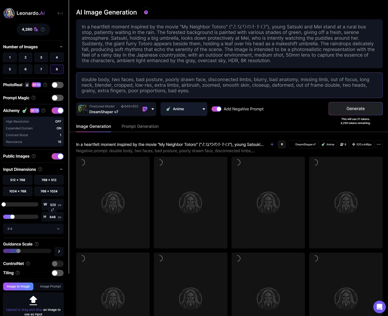Show the Prompt Magic help icon
The height and width of the screenshot is (316, 388).
pos(34,98)
